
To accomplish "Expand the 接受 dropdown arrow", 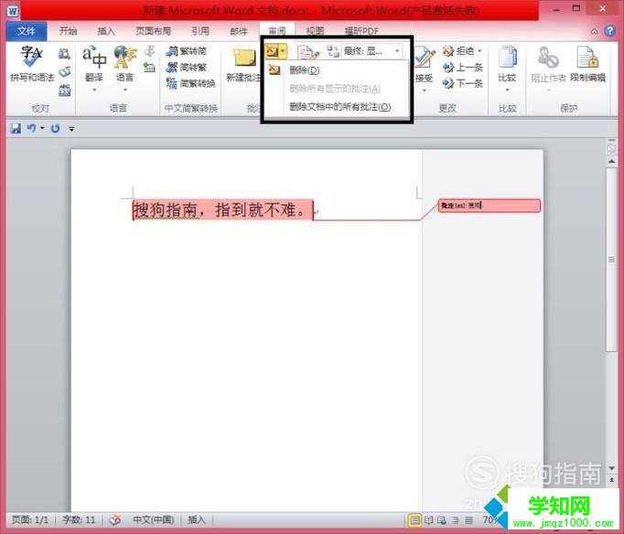I will click(425, 91).
